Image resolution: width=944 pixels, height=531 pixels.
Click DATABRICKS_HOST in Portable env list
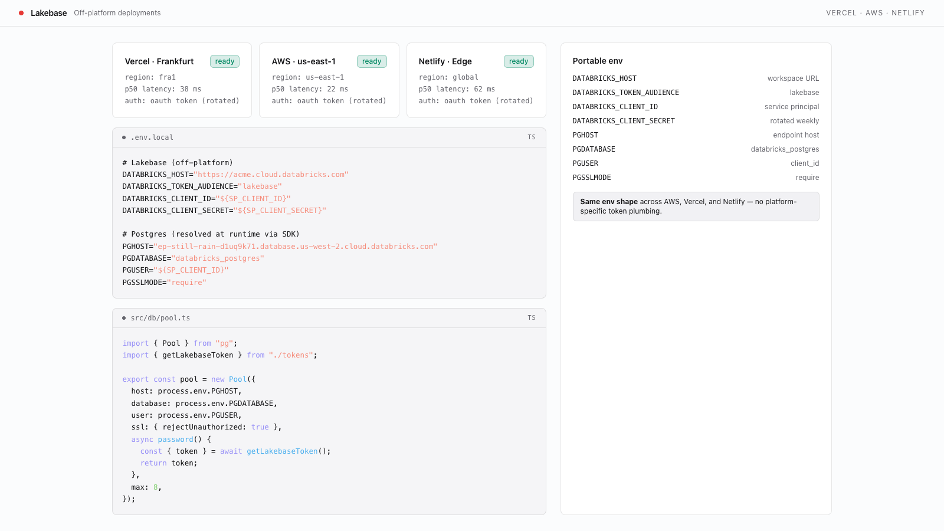coord(605,78)
